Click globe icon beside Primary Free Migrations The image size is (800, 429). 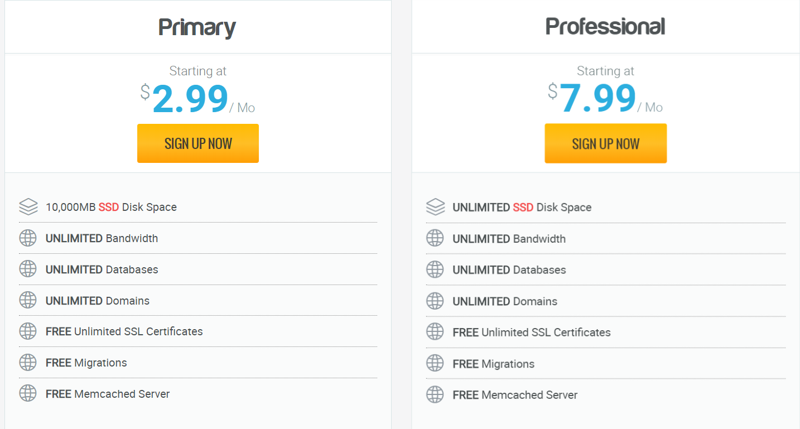pyautogui.click(x=28, y=363)
